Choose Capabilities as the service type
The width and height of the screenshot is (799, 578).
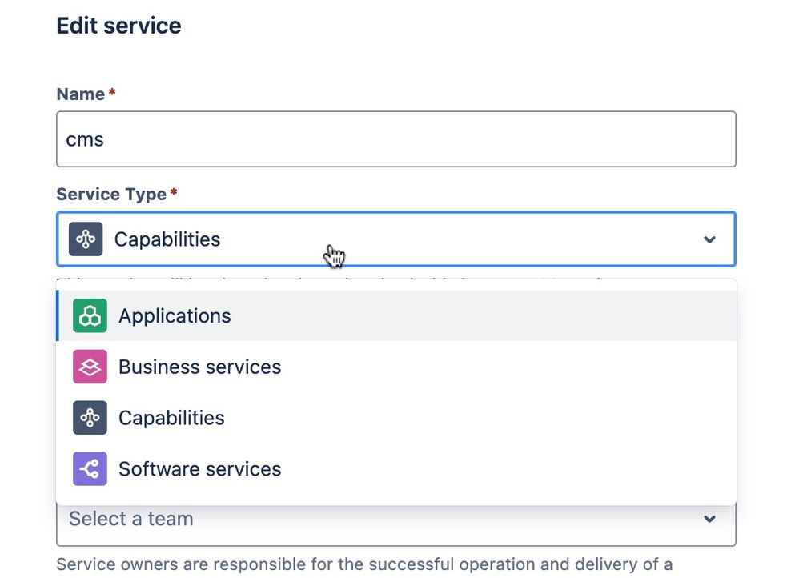tap(171, 418)
